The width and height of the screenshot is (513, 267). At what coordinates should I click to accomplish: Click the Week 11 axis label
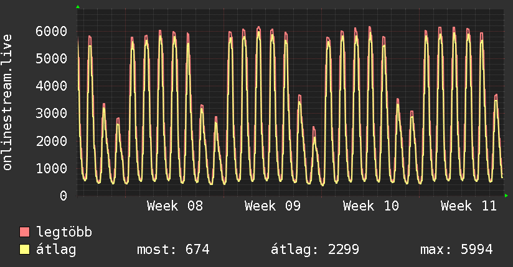pos(469,206)
